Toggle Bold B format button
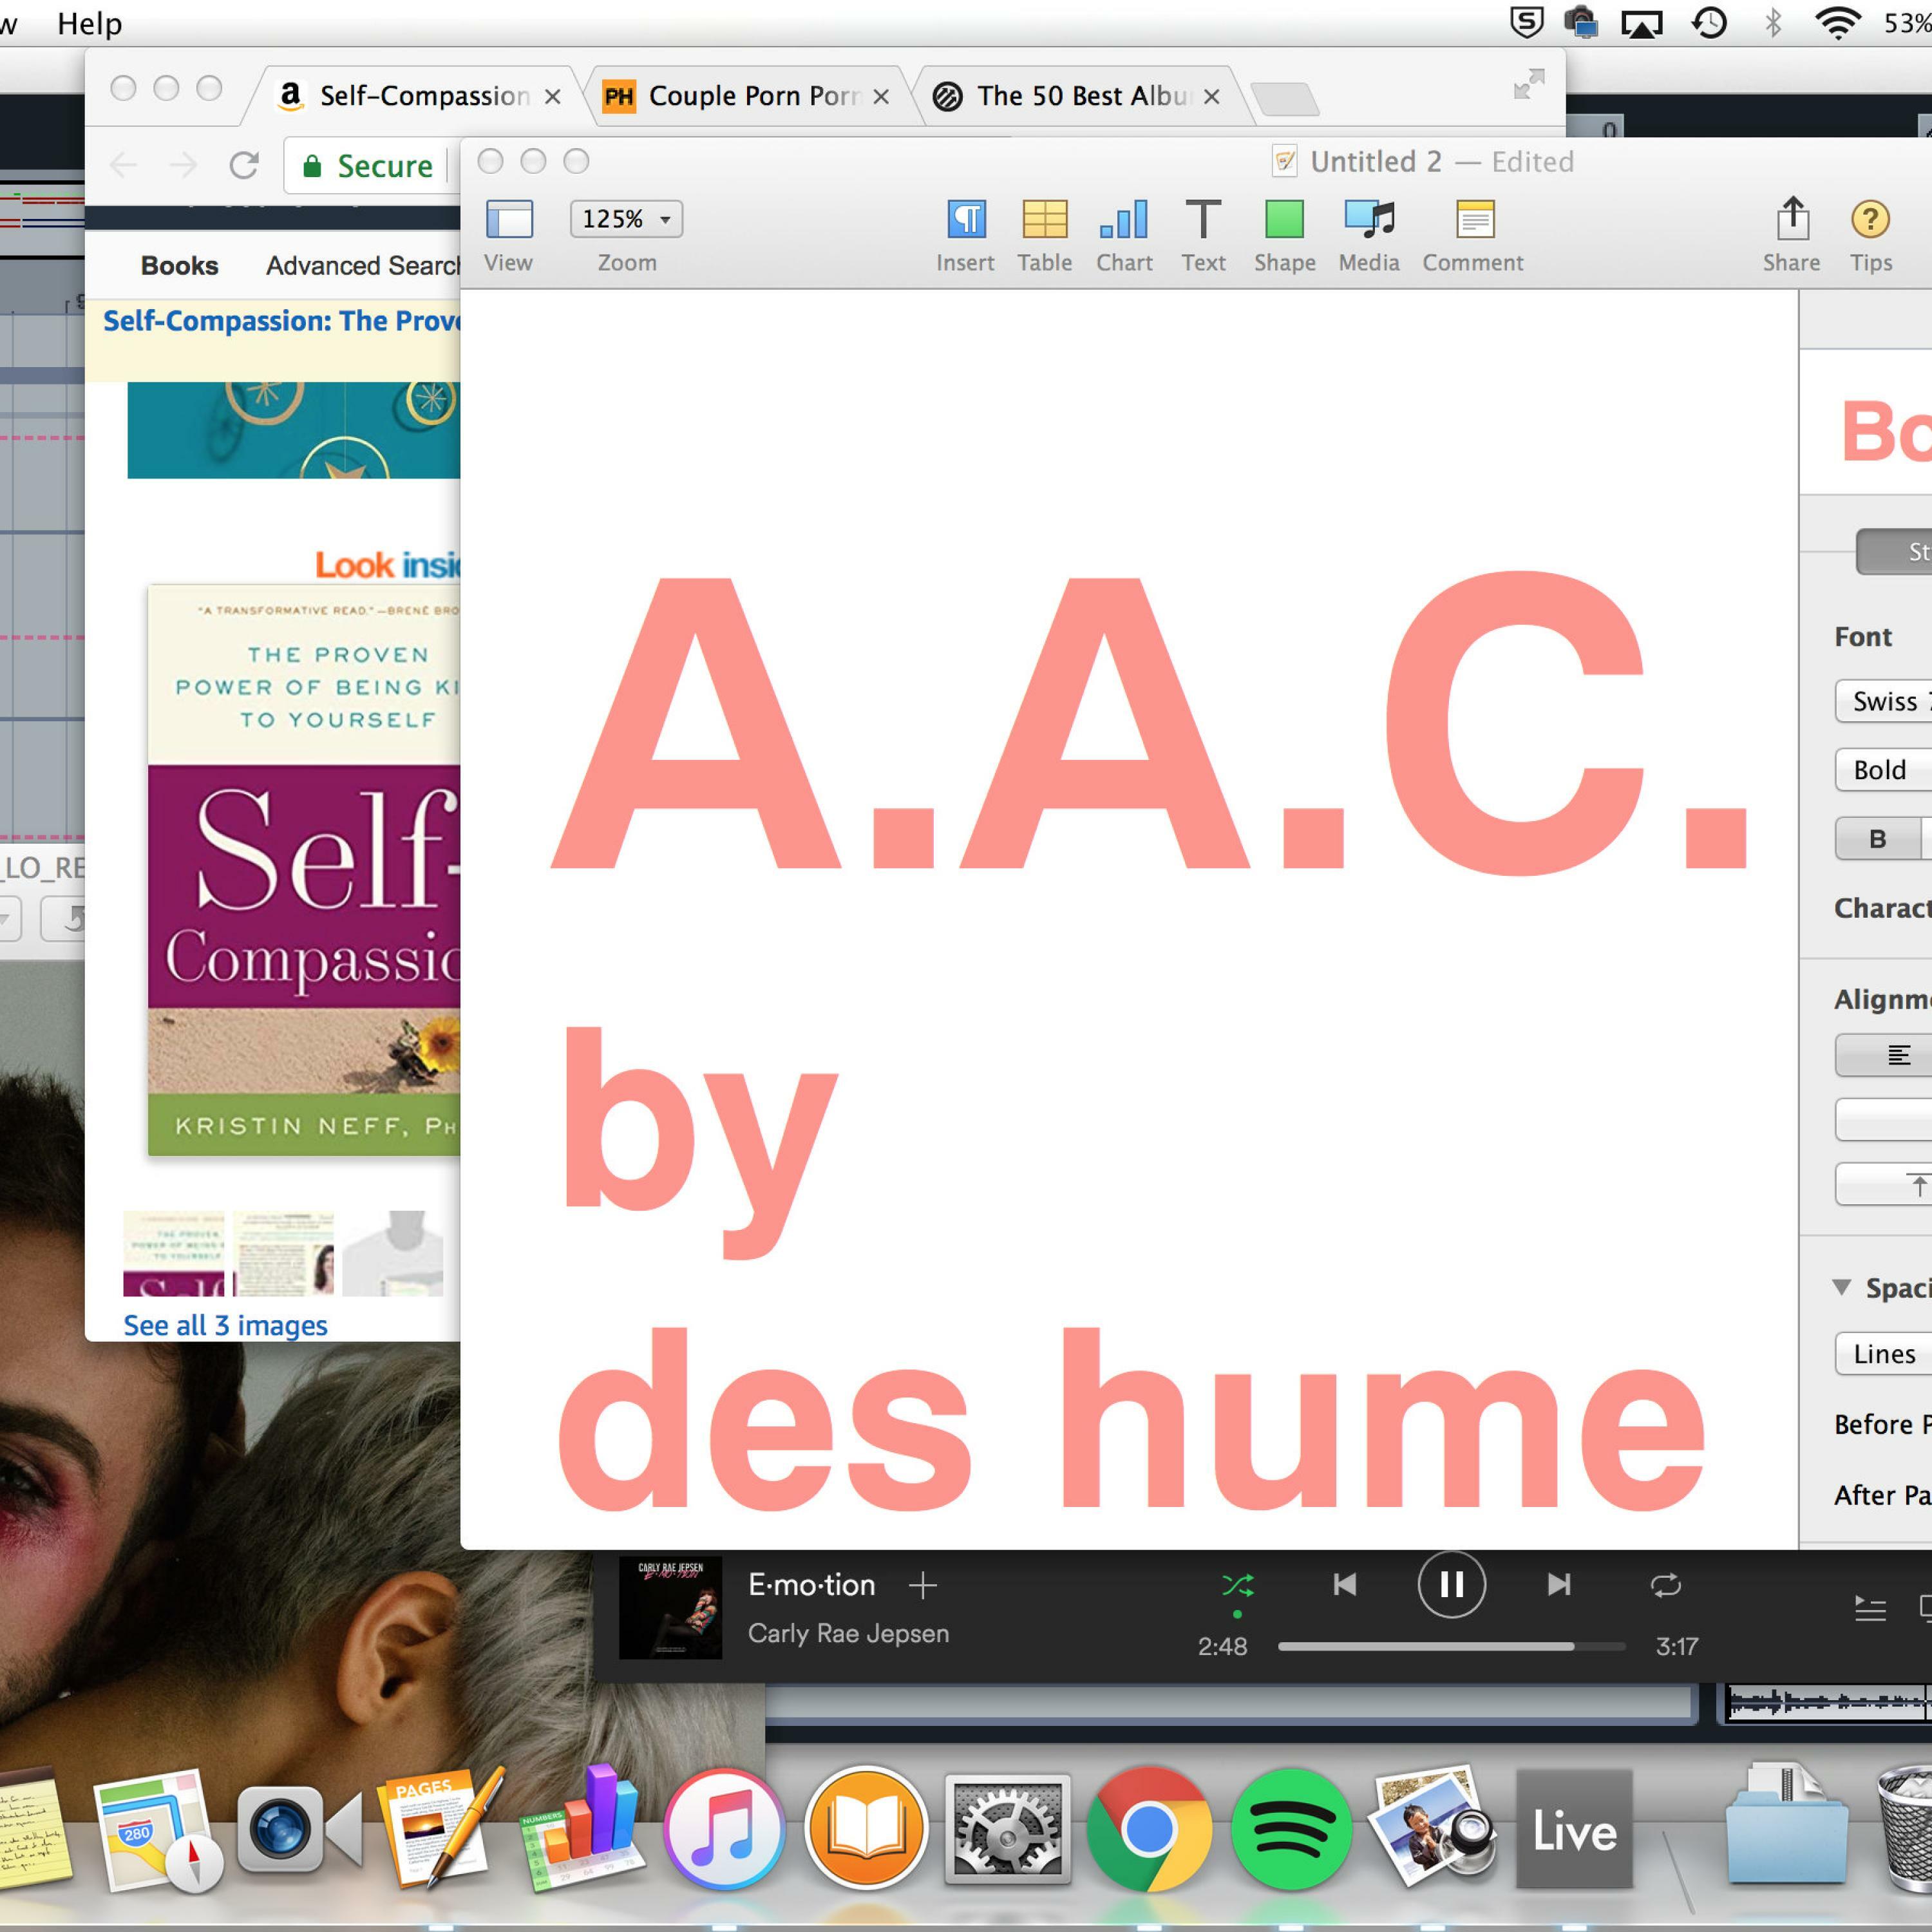Viewport: 1932px width, 1932px height. [x=1877, y=839]
